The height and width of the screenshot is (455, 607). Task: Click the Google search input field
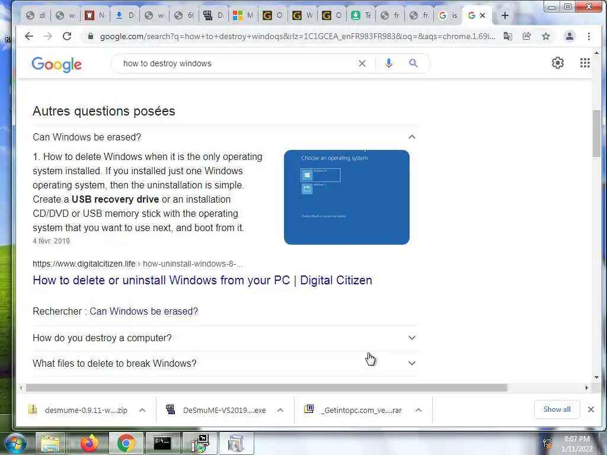[x=236, y=63]
